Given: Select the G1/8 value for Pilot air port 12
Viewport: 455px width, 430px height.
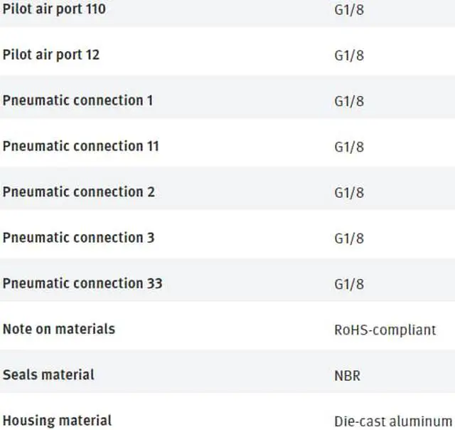Looking at the screenshot, I should point(348,56).
